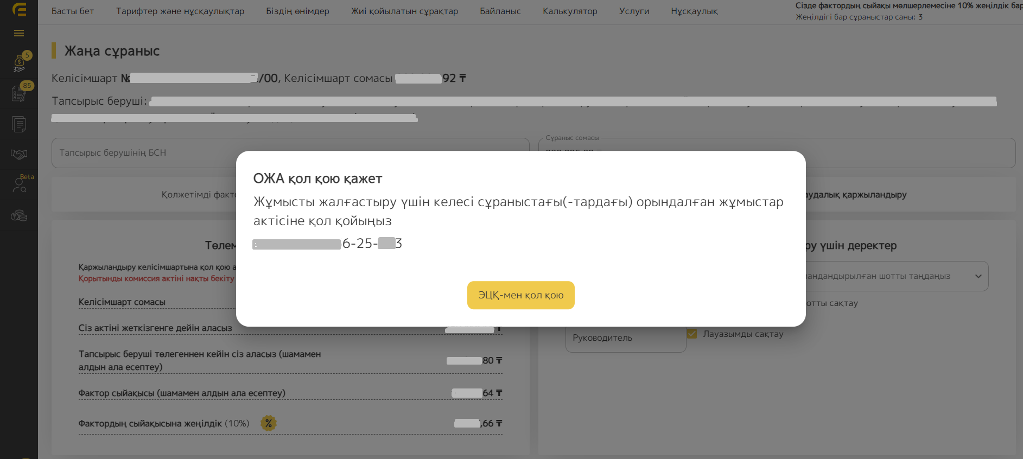
Task: Open the money icon with badge 5
Action: tap(19, 63)
